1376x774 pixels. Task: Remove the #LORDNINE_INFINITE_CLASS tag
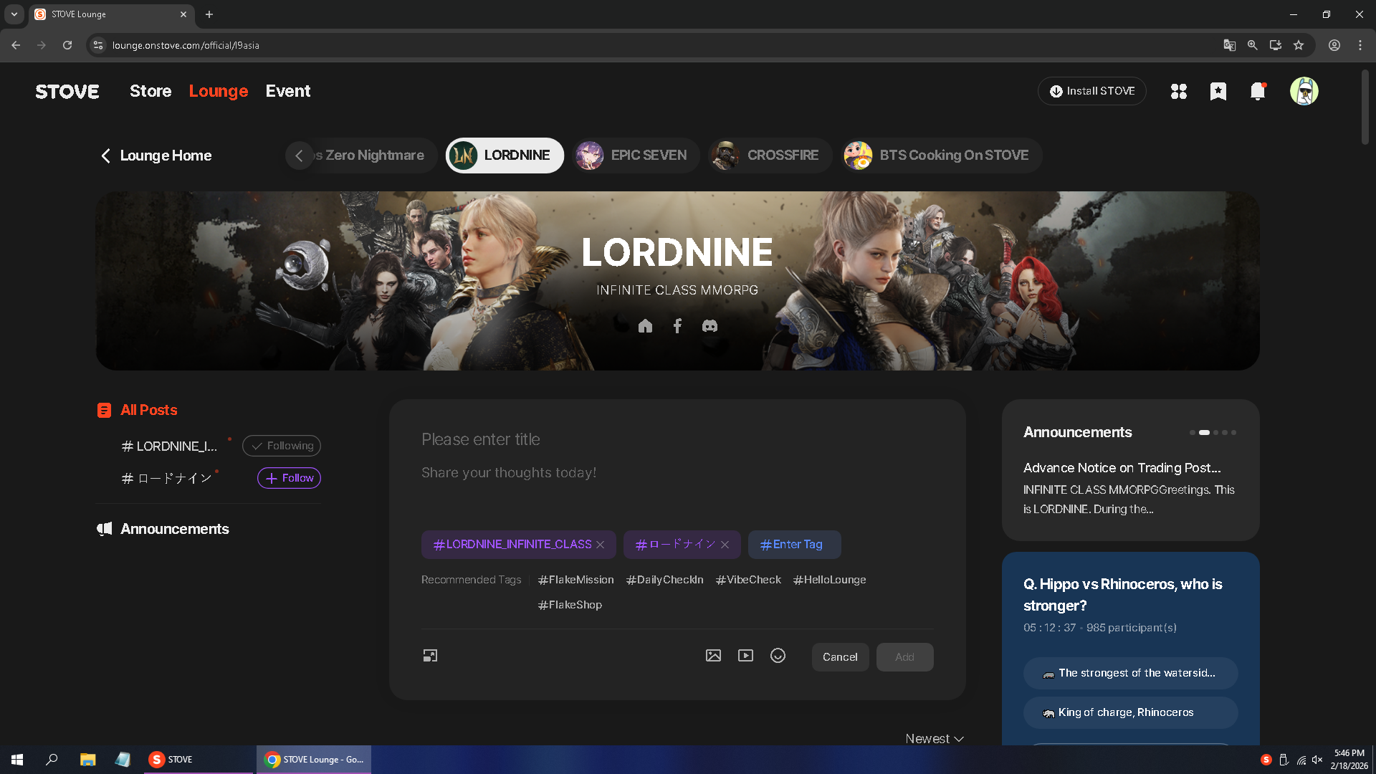(601, 545)
